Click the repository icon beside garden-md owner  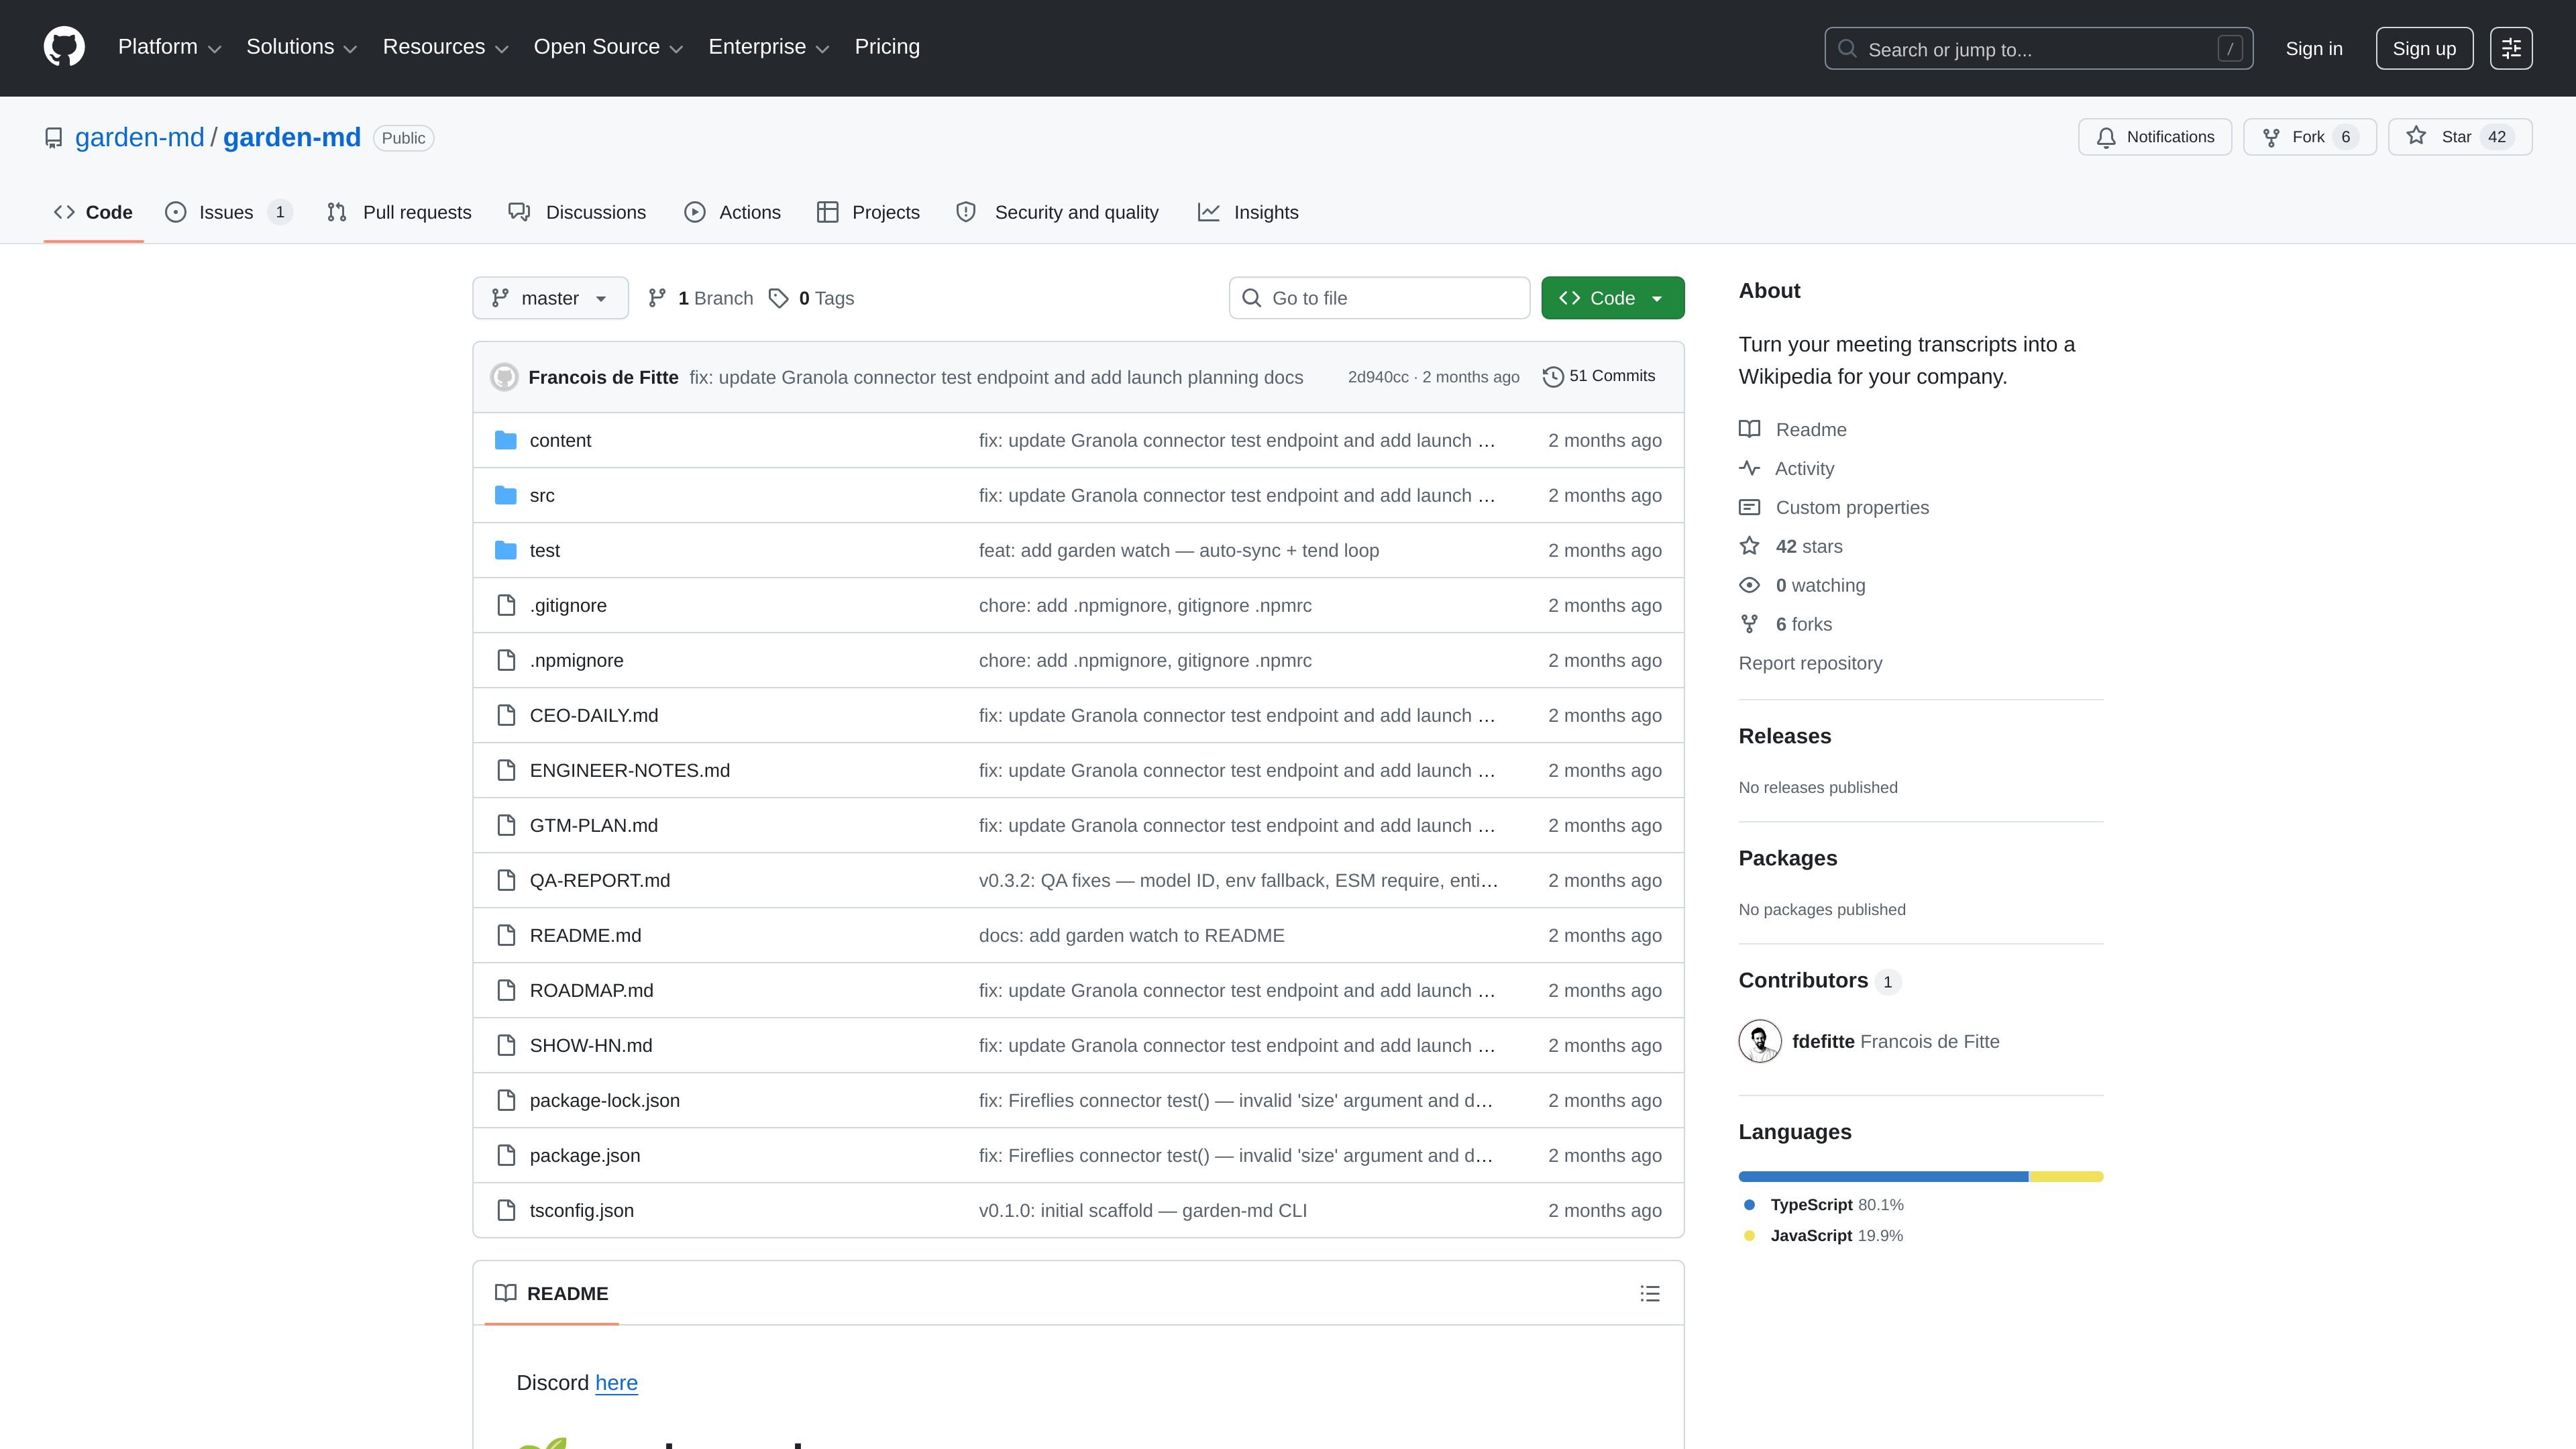(54, 138)
